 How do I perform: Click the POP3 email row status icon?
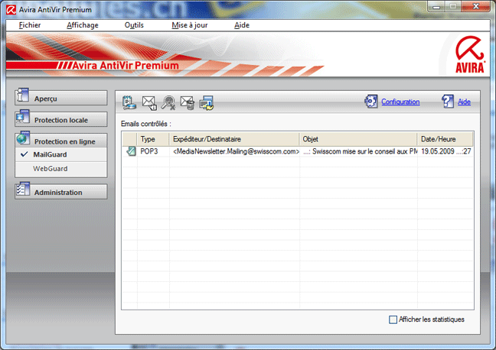click(x=131, y=151)
